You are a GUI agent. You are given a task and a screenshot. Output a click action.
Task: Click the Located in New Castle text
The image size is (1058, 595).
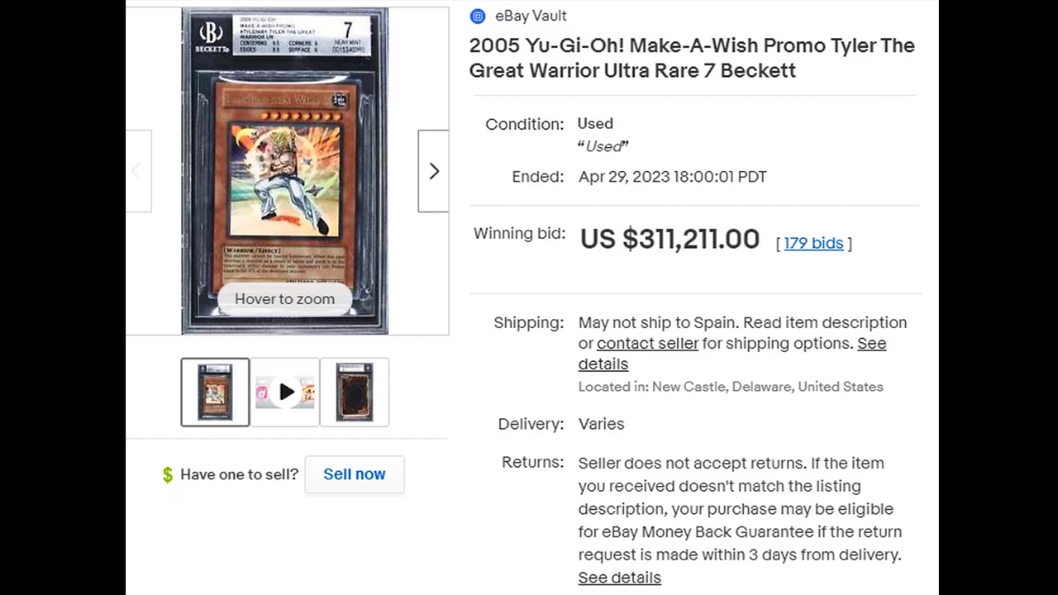(x=731, y=387)
